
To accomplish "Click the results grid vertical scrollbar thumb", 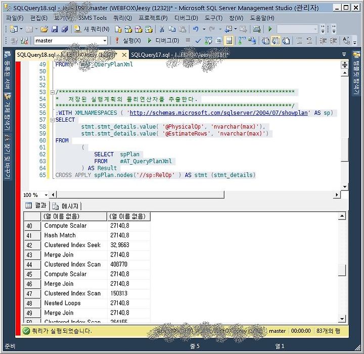I will [342, 270].
